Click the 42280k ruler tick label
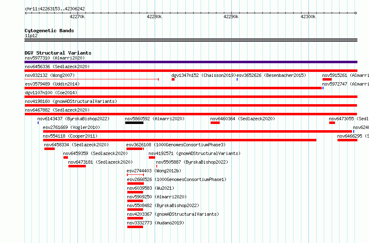The image size is (369, 243). [154, 17]
